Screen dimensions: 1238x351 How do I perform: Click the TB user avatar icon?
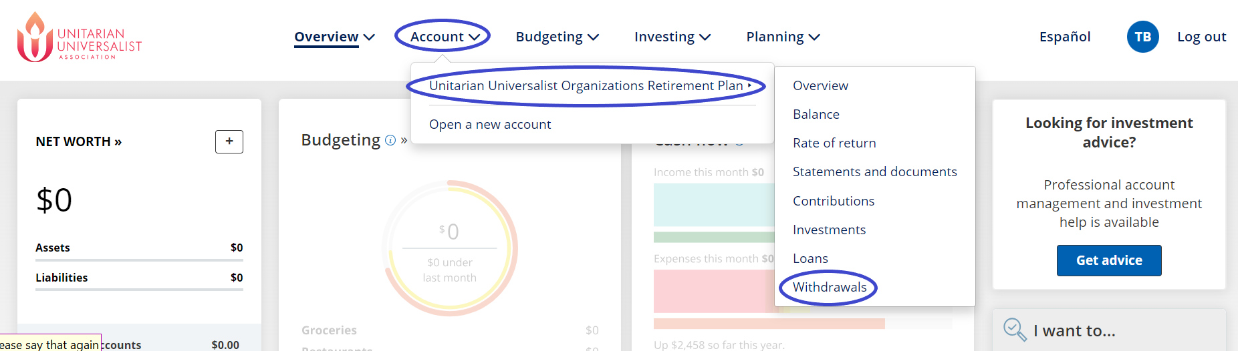pos(1142,37)
